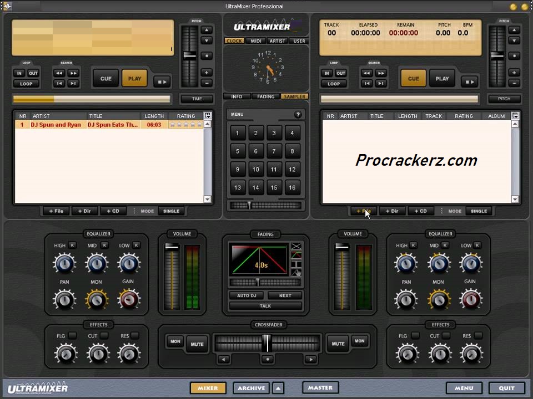Click the QUIT button
533x399 pixels.
506,388
